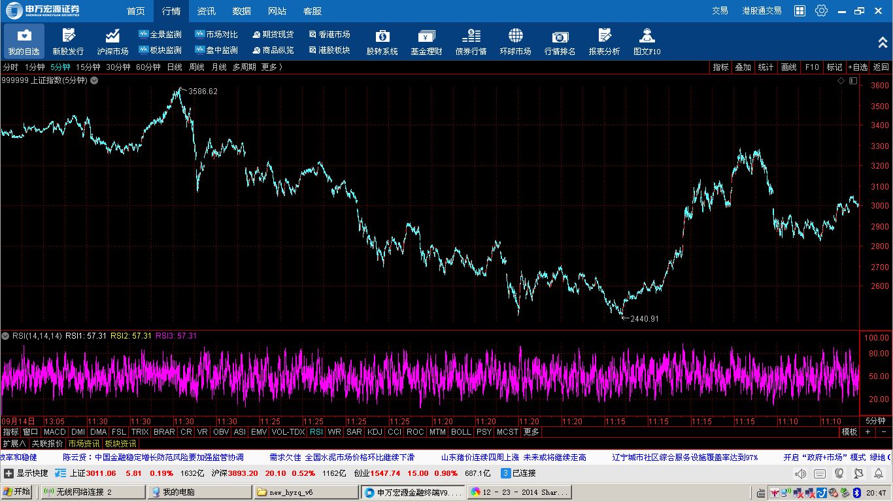Open 股转系统 icon
893x502 pixels.
pyautogui.click(x=382, y=41)
